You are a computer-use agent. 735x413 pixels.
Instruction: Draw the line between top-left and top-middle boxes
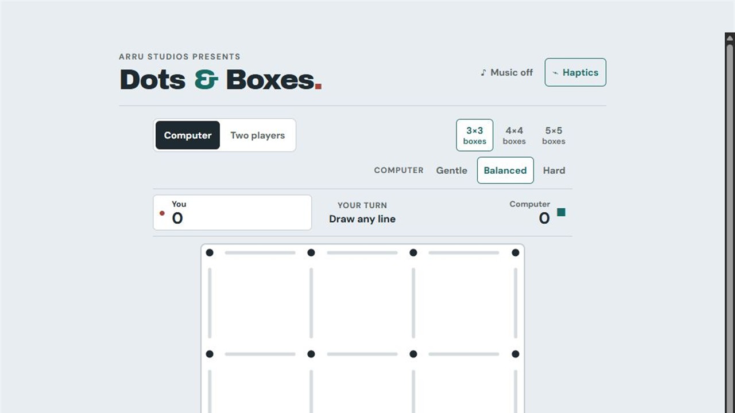[x=311, y=303]
